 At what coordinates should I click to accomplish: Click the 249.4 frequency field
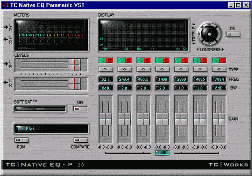tap(125, 79)
